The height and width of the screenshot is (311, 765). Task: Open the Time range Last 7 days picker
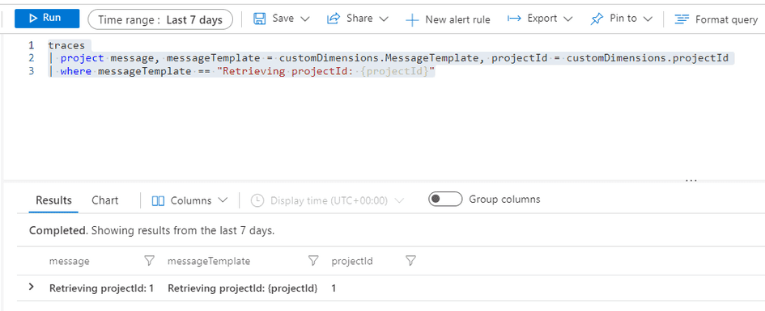click(x=160, y=19)
